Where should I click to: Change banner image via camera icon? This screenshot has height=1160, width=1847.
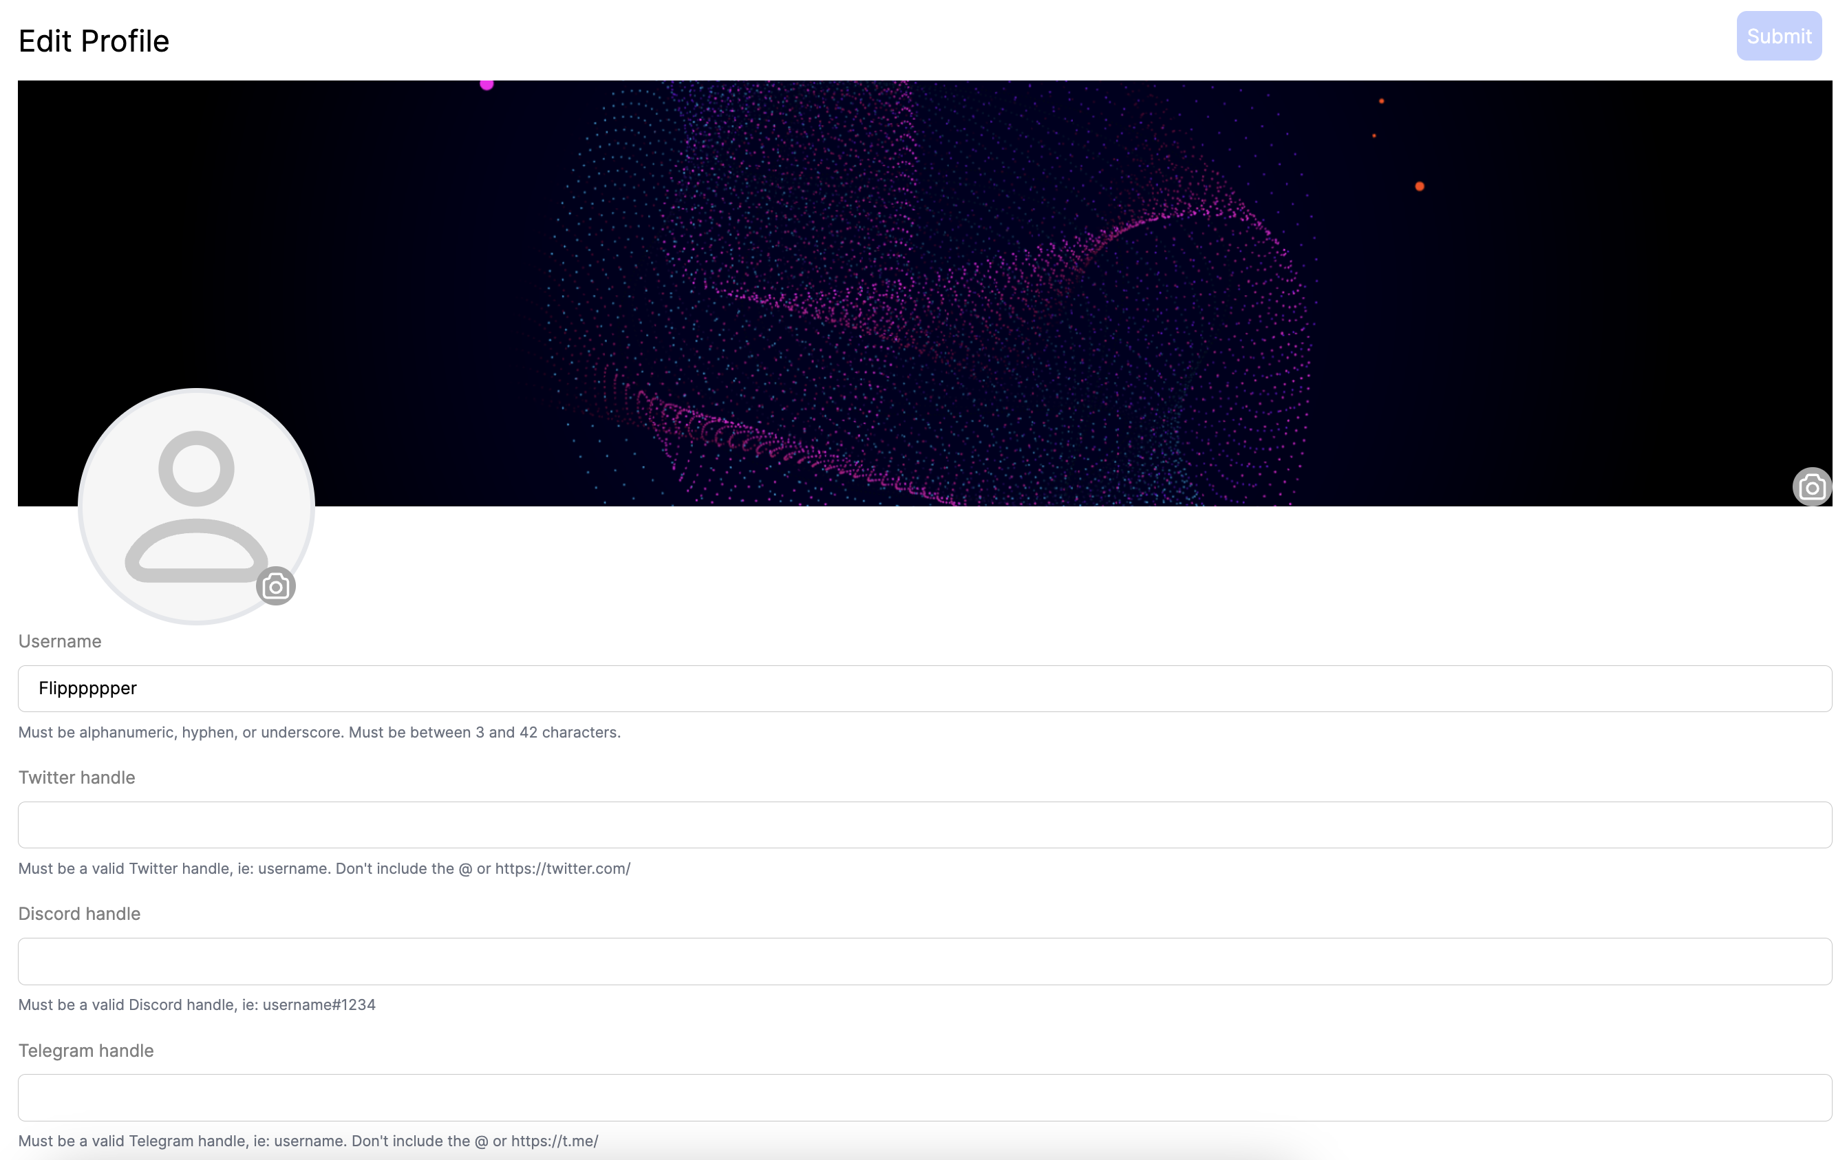tap(1812, 487)
